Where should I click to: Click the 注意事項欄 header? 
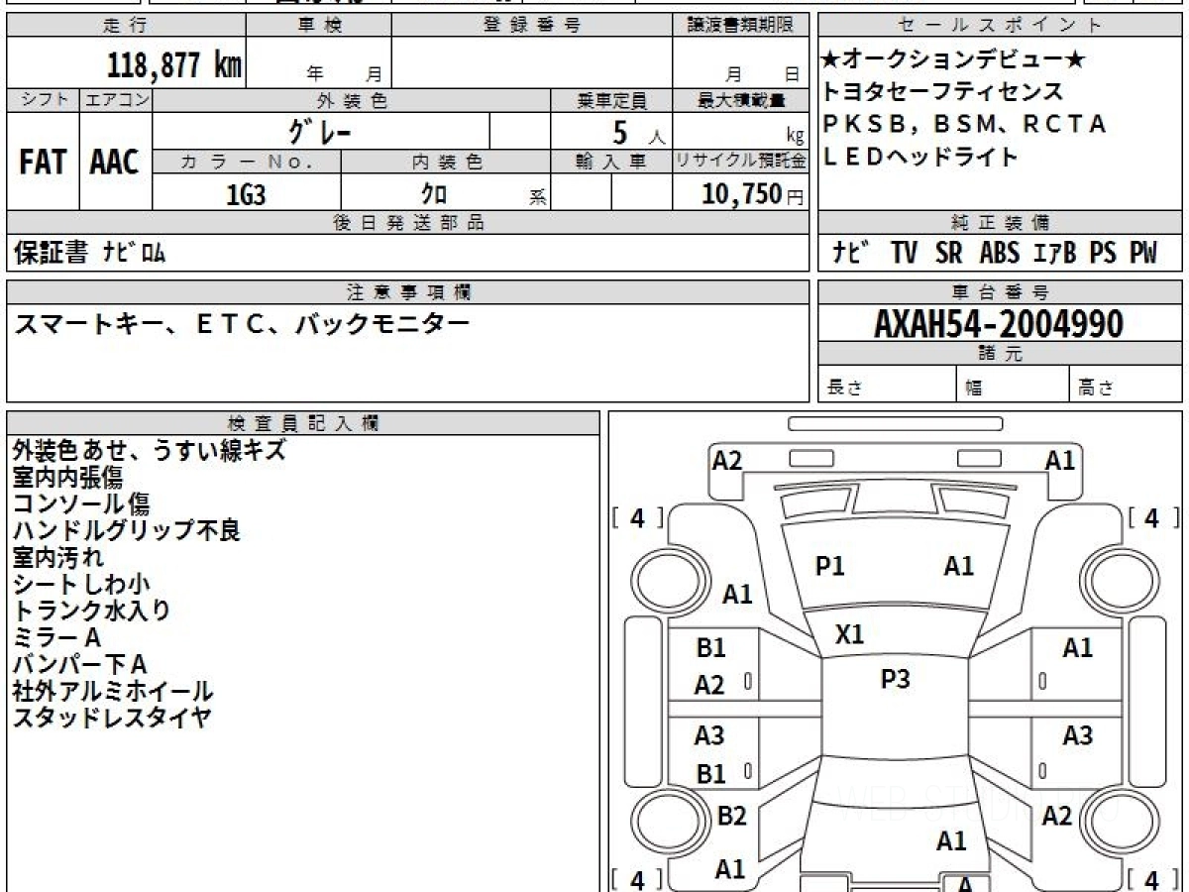click(408, 291)
